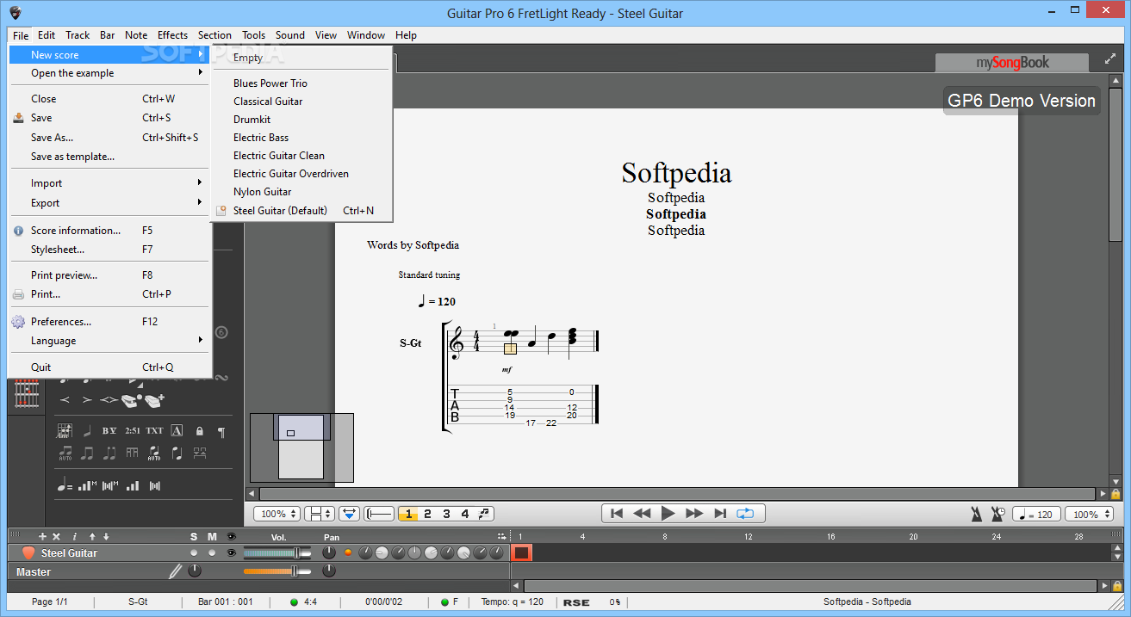
Task: Click the pilcrow paragraph icon
Action: point(221,431)
